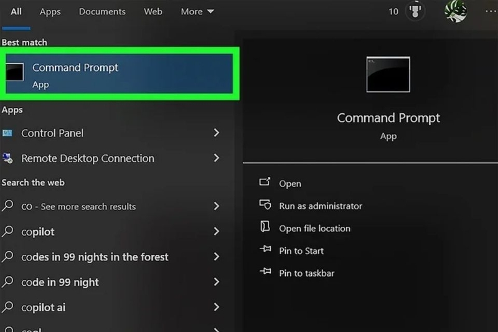Click the search icon beside co - See more
Viewport: 498px width, 332px height.
7,206
